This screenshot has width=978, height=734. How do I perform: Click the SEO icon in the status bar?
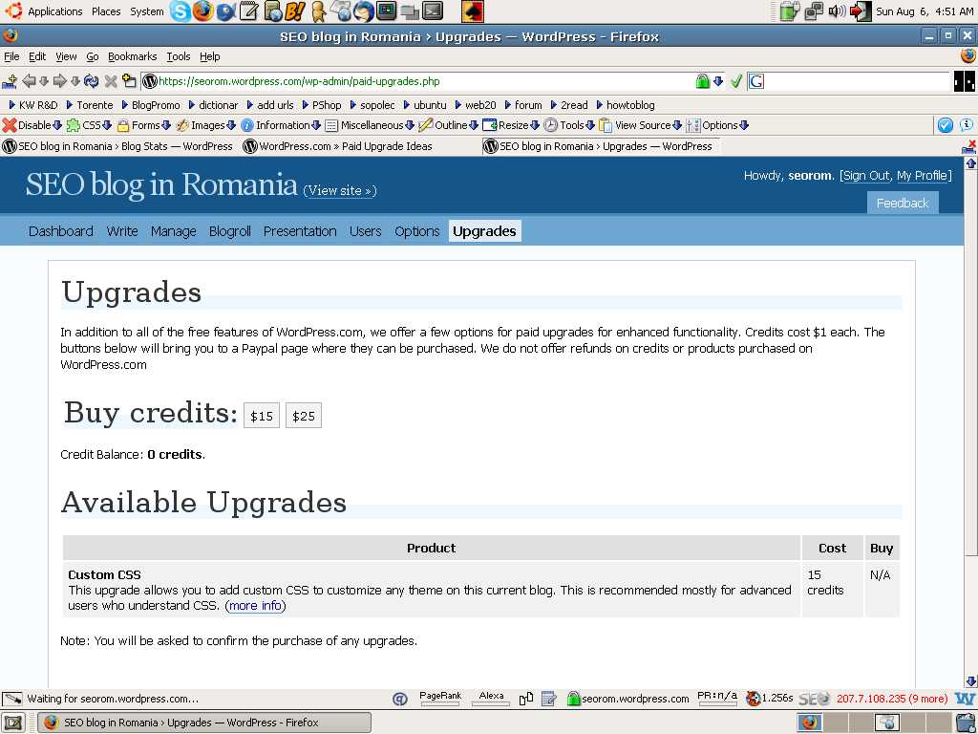tap(815, 699)
